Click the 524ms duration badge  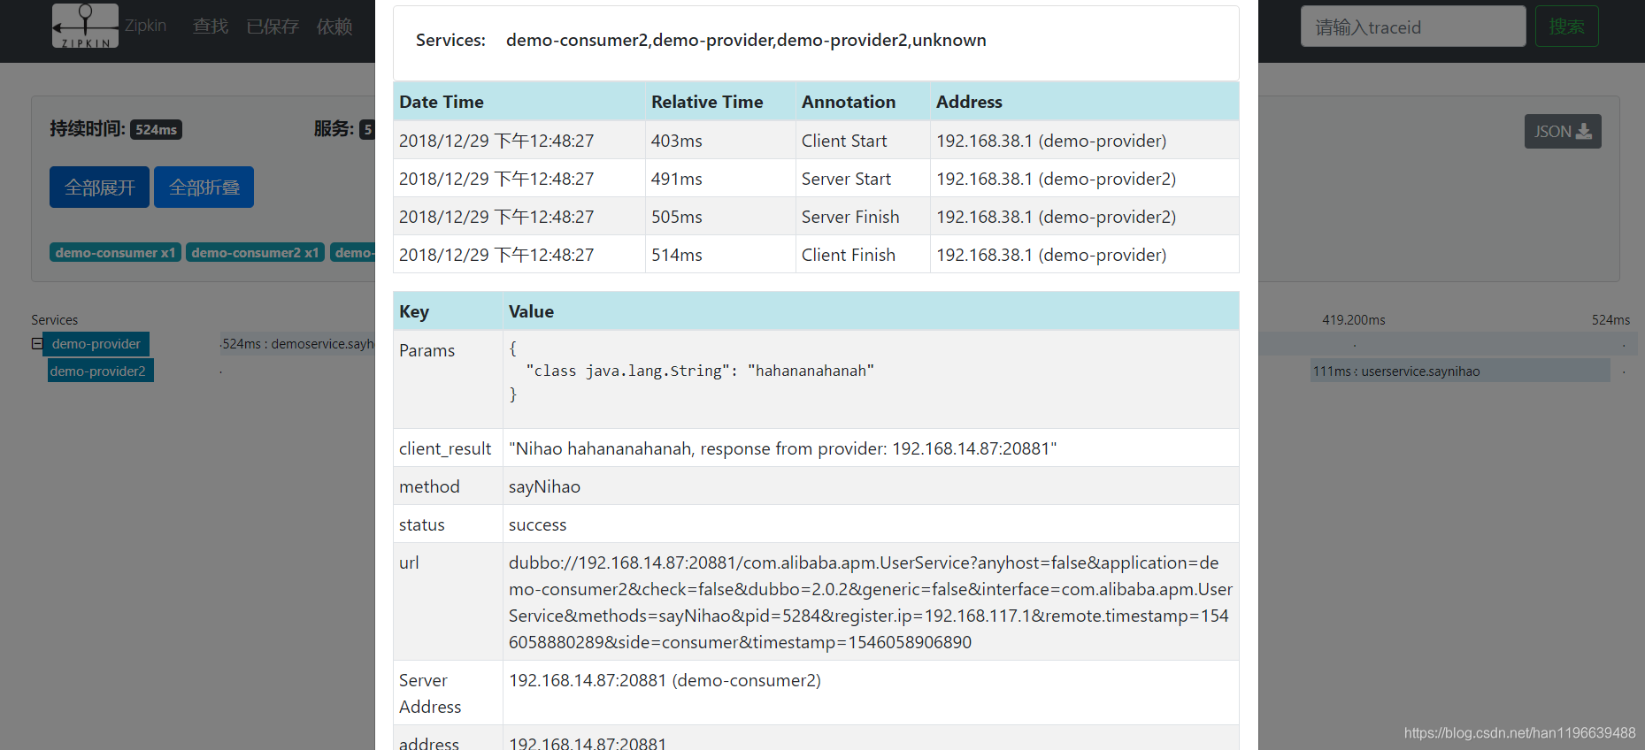pyautogui.click(x=156, y=130)
